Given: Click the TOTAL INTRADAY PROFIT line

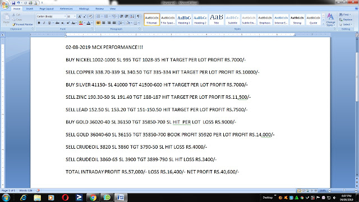Looking at the screenshot, I should click(152, 172).
